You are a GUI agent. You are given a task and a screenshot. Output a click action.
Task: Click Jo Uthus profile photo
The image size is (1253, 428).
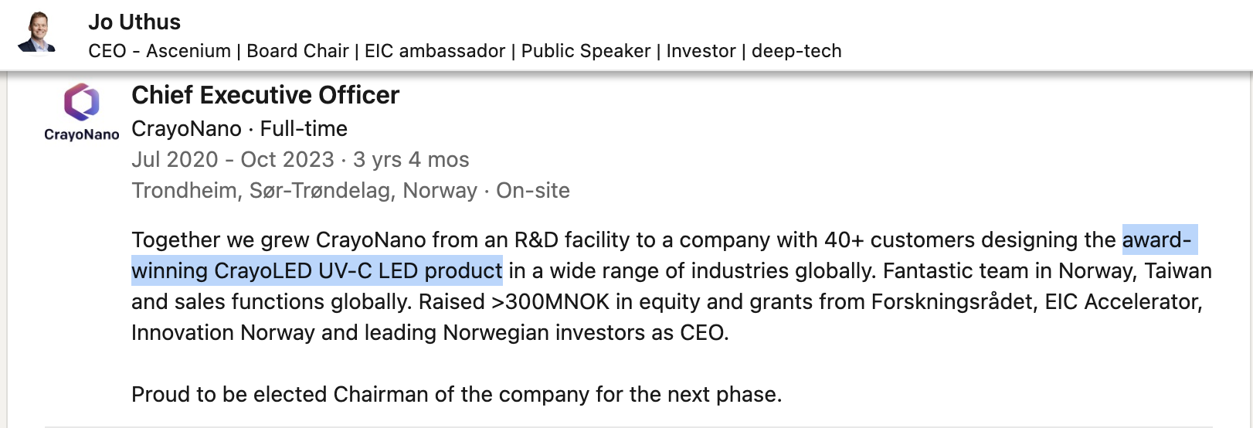click(x=37, y=32)
